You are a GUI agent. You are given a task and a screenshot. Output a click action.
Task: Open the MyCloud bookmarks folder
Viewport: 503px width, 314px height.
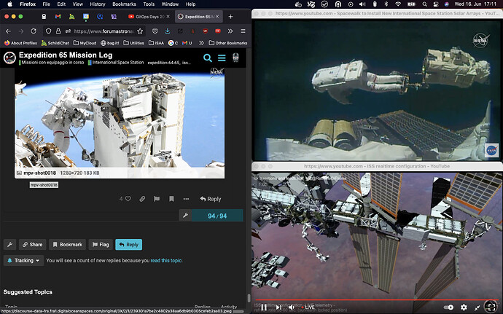click(85, 43)
